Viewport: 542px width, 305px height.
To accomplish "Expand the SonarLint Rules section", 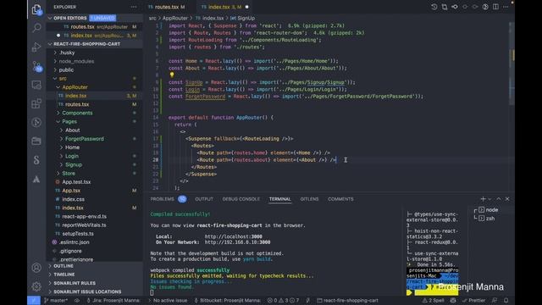I will pos(94,283).
